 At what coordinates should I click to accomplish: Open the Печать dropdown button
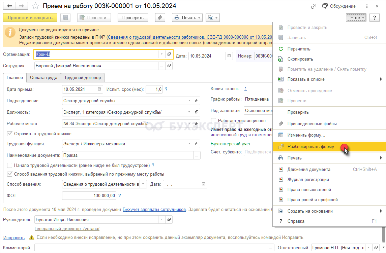click(187, 18)
